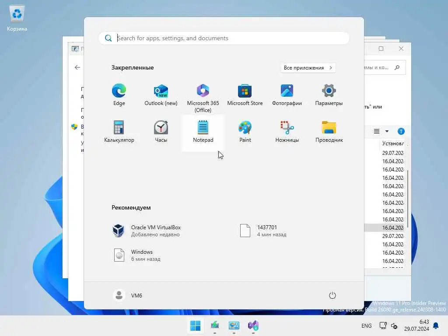Click the search magnifier icon in Start
This screenshot has height=336, width=448.
click(108, 38)
